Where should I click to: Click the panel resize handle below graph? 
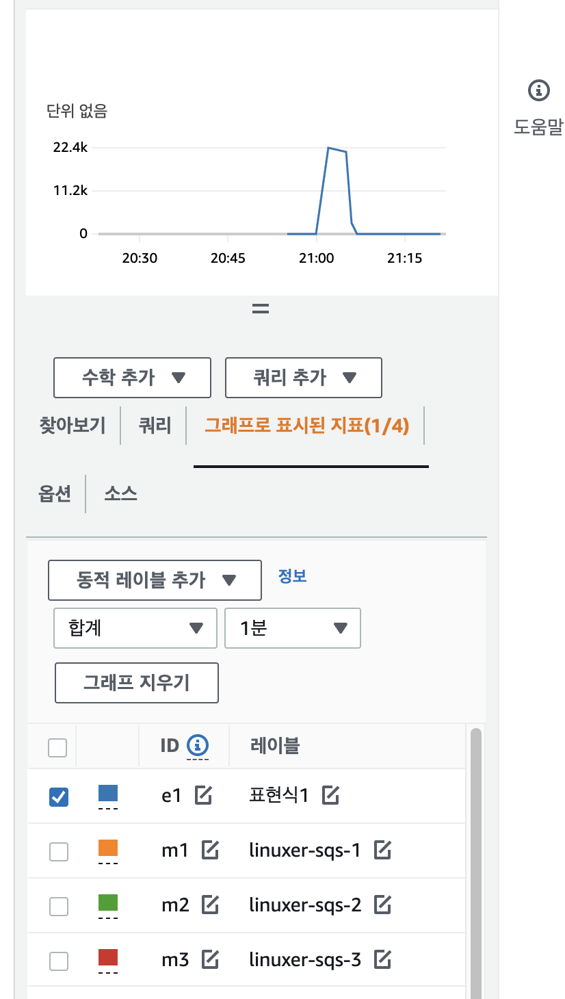point(260,308)
